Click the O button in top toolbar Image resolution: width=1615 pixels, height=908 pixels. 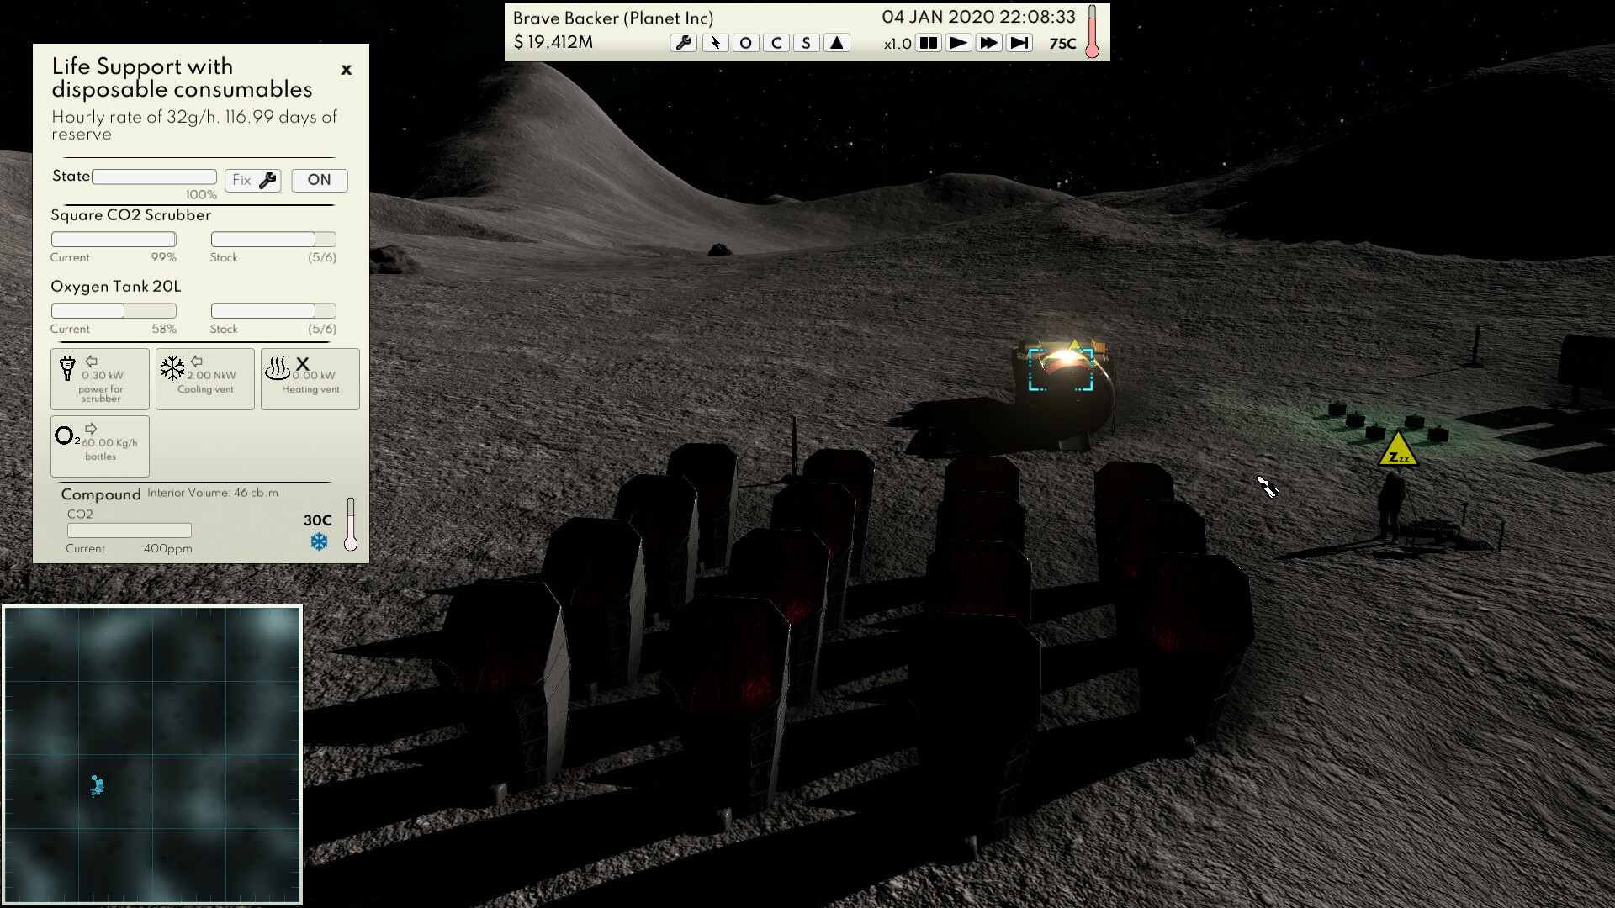745,43
